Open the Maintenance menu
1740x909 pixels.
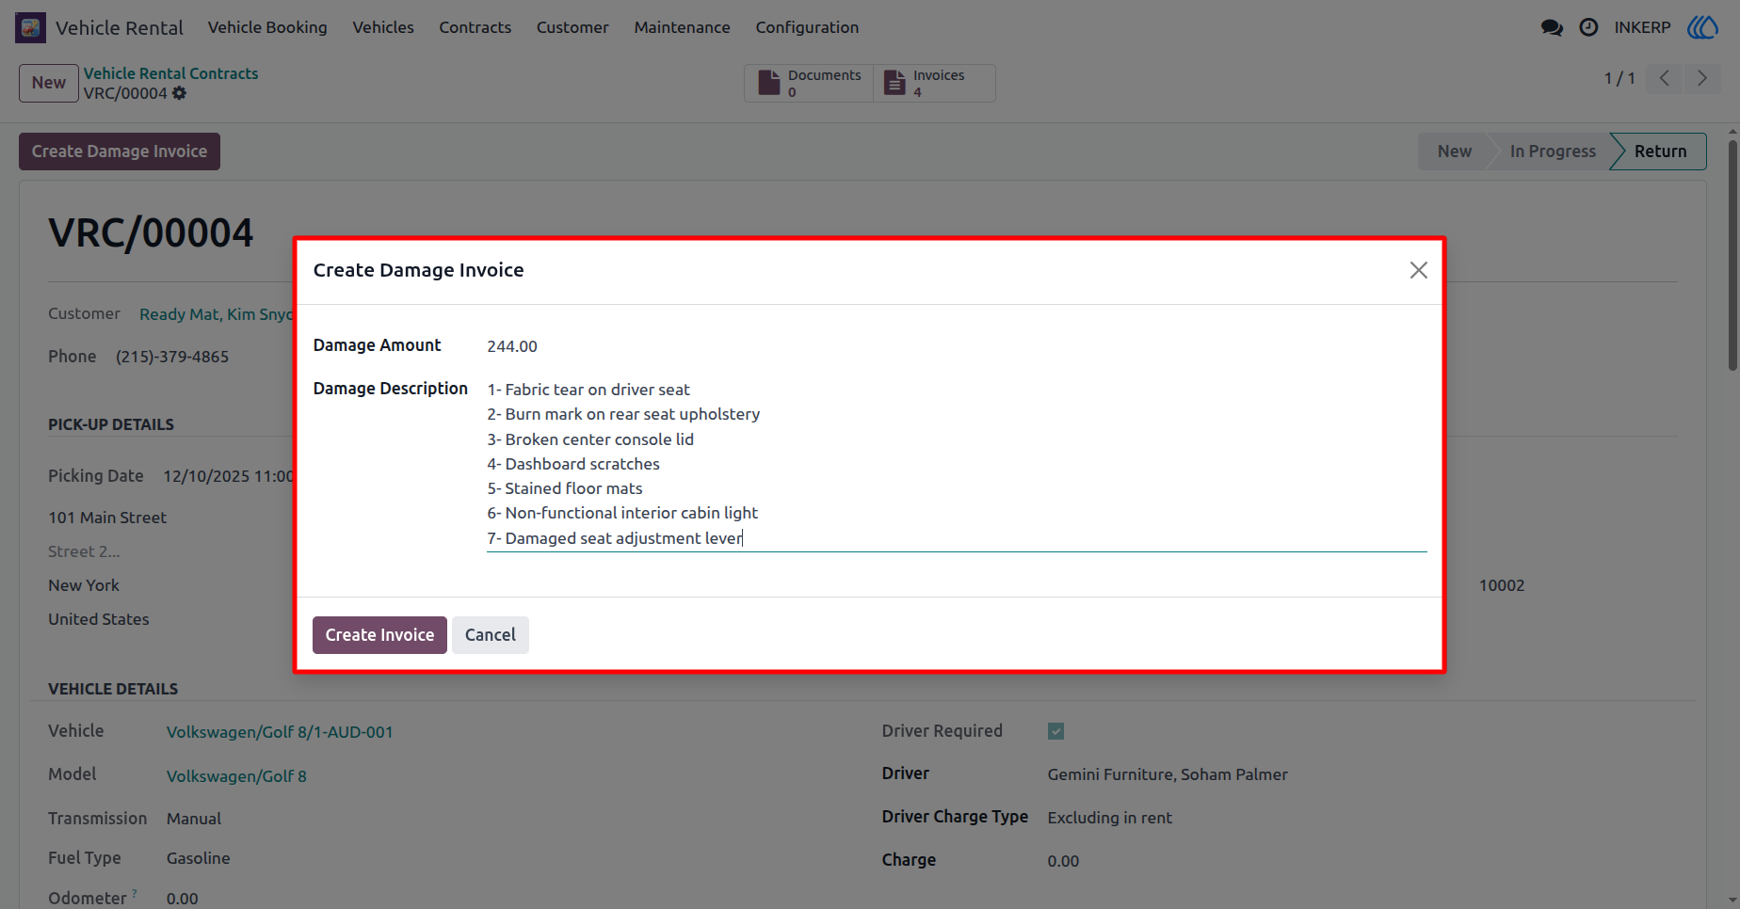point(682,27)
